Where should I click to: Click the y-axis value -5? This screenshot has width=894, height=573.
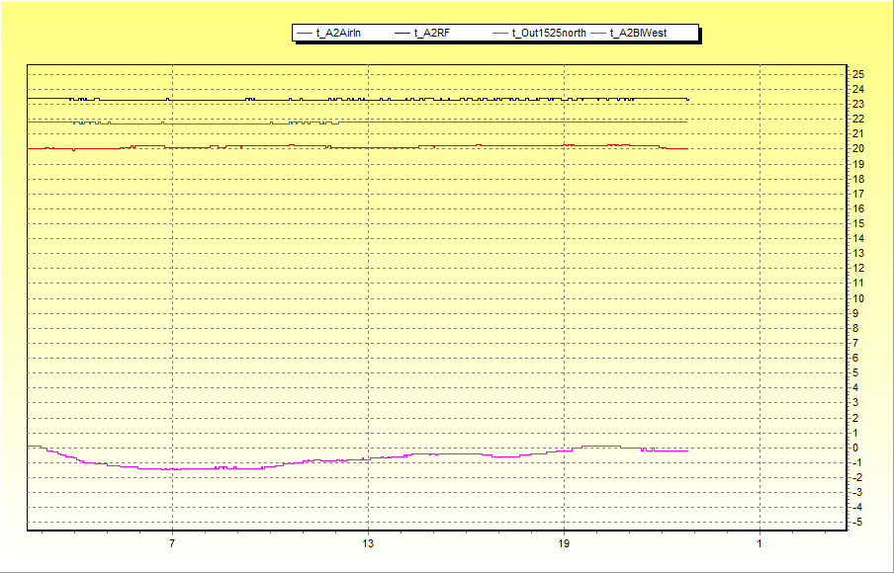click(x=857, y=522)
